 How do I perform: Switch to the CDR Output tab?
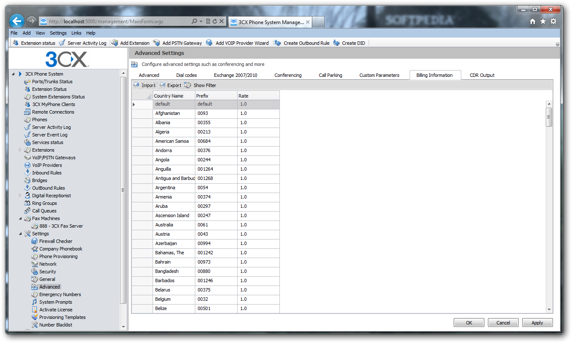click(x=482, y=75)
